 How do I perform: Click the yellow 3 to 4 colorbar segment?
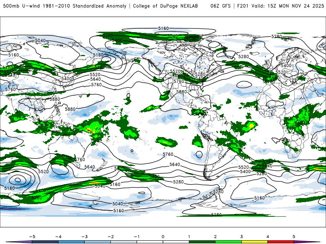tap(254, 242)
